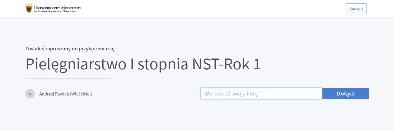This screenshot has width=394, height=131.
Task: Click the first name 'Andrzej' beside the avatar
Action: pos(47,94)
